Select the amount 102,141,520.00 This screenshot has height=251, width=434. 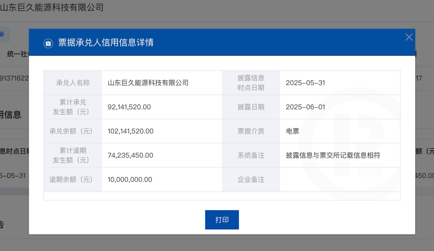(131, 131)
